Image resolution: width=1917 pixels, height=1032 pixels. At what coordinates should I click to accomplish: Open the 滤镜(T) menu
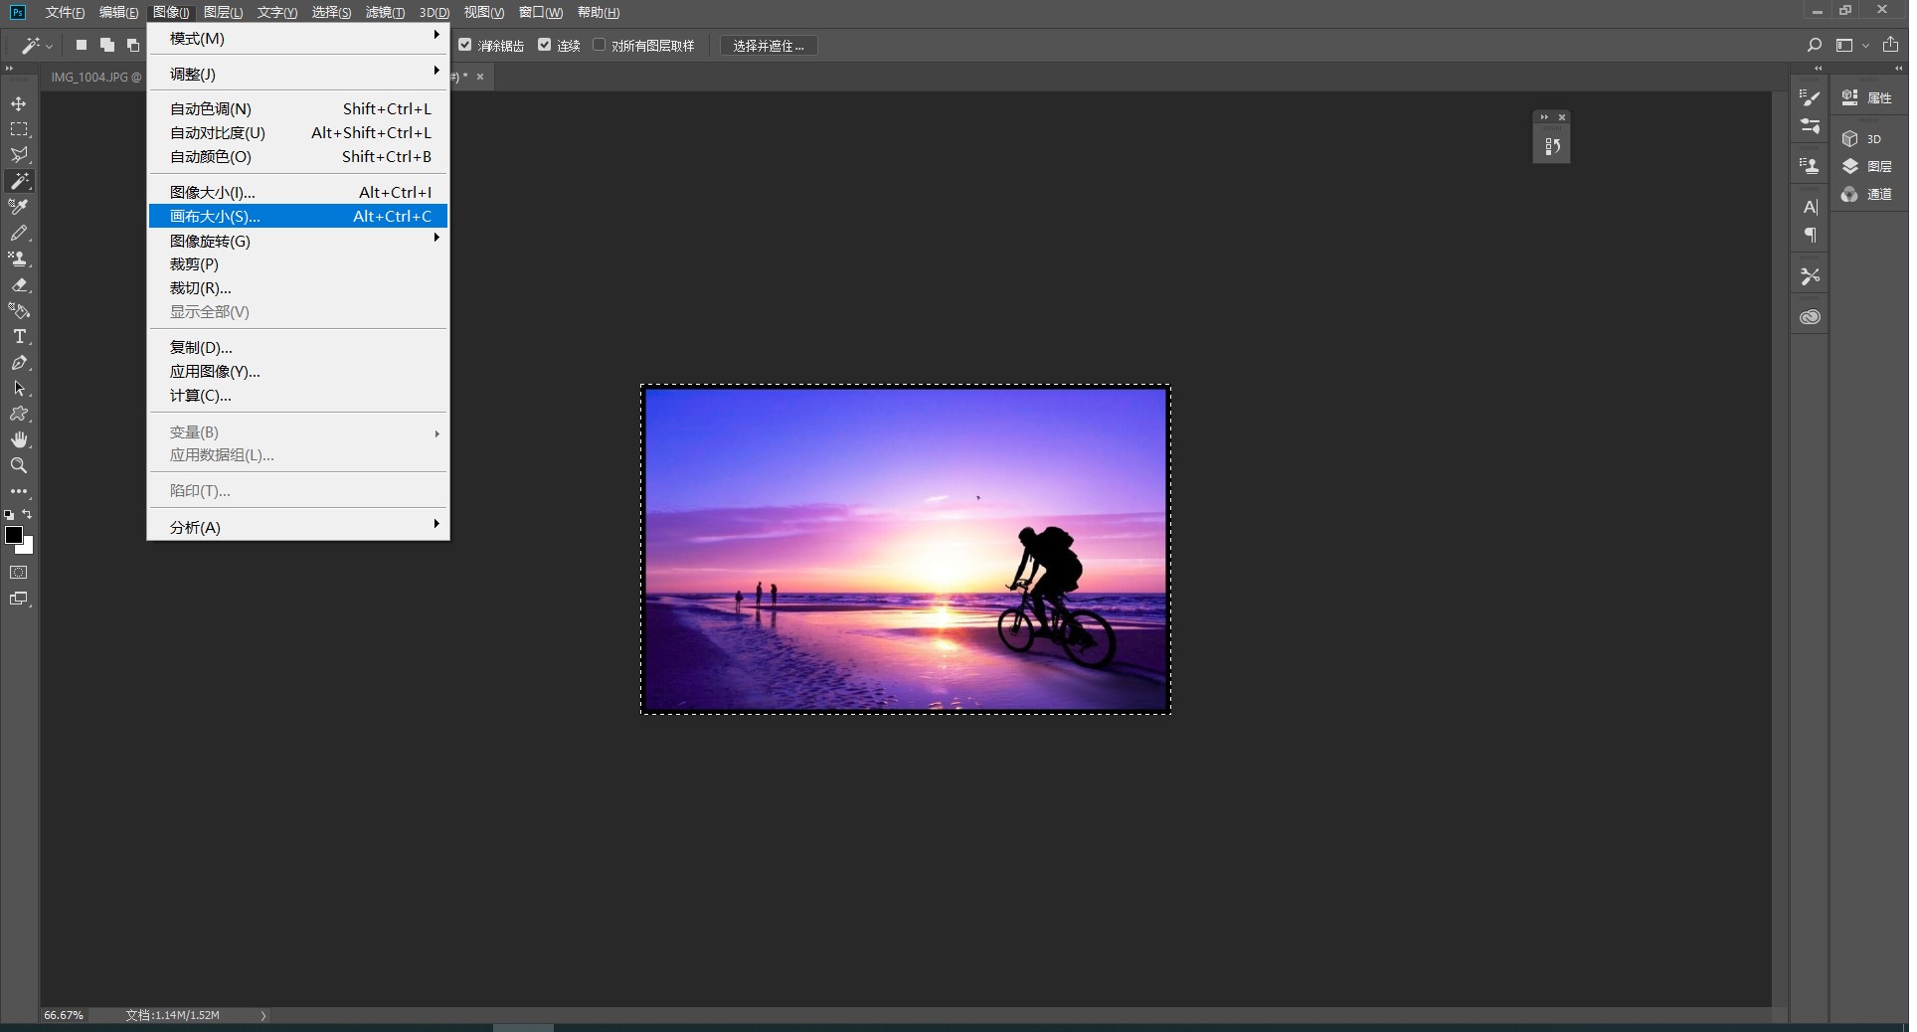click(x=385, y=12)
